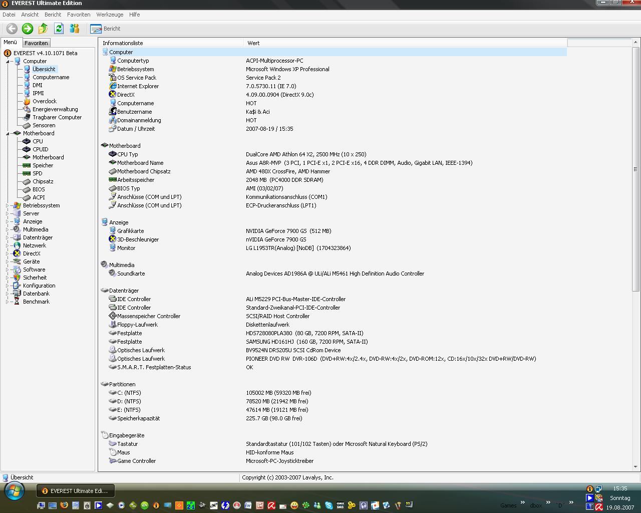641x513 pixels.
Task: Click the Chipsatz tree icon
Action: [27, 181]
